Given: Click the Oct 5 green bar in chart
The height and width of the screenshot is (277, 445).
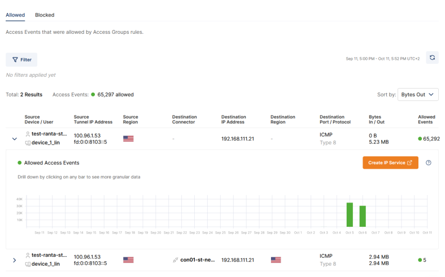Looking at the screenshot, I should 350,215.
